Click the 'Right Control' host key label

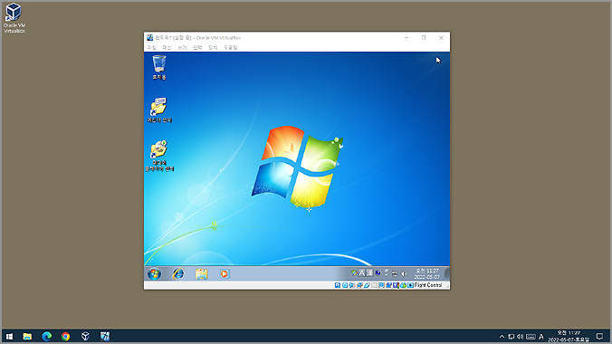428,285
